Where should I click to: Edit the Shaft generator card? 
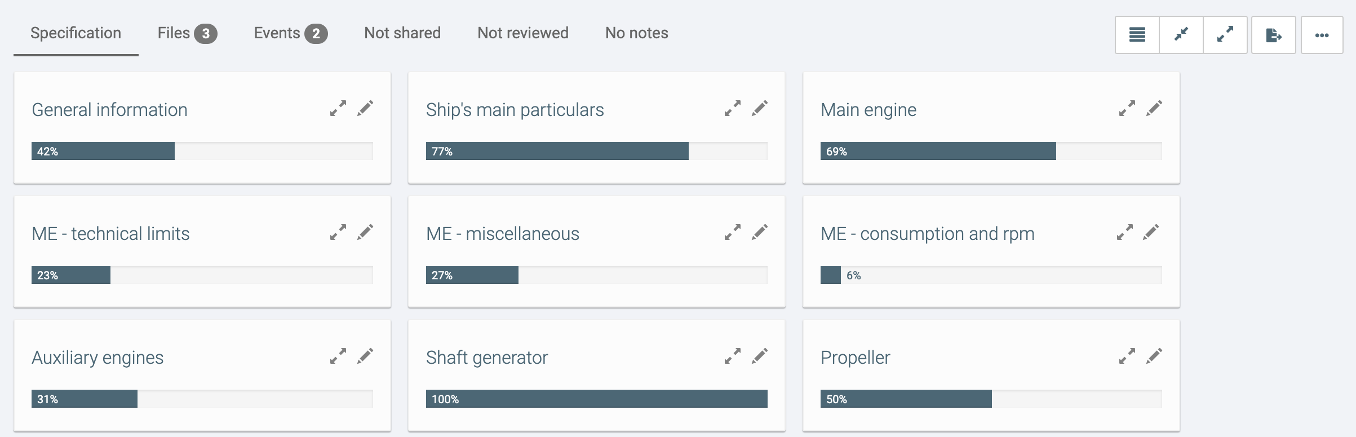(x=760, y=356)
